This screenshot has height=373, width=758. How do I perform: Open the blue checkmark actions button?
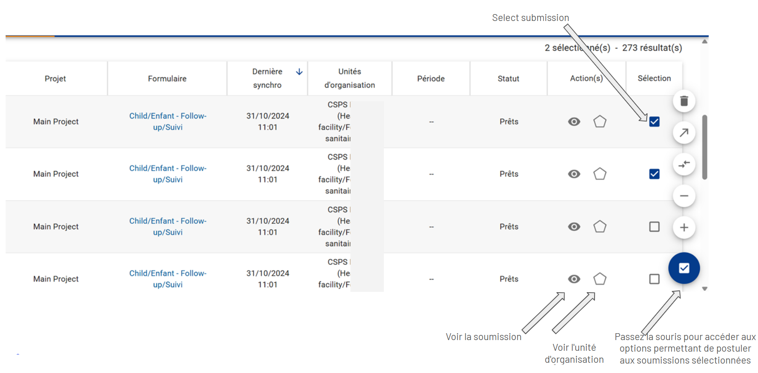pos(684,268)
